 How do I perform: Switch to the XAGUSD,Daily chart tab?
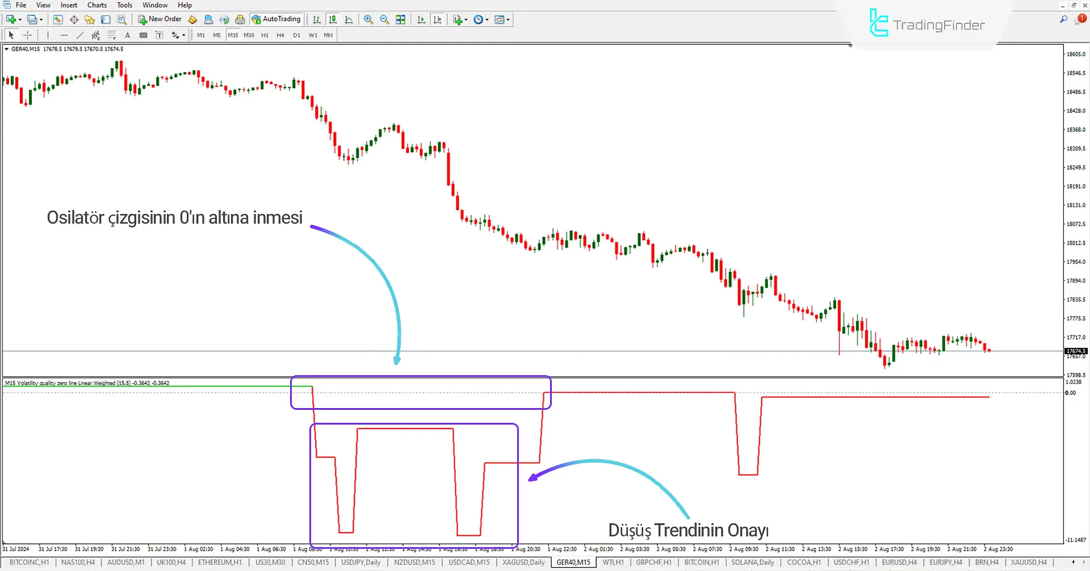523,562
